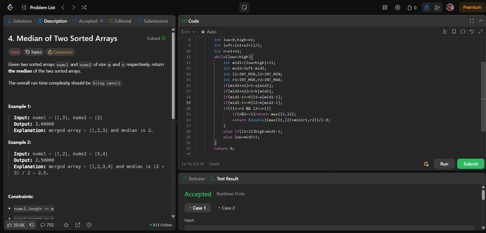Viewport: 486px width, 233px height.
Task: Switch to Description tab
Action: point(52,21)
